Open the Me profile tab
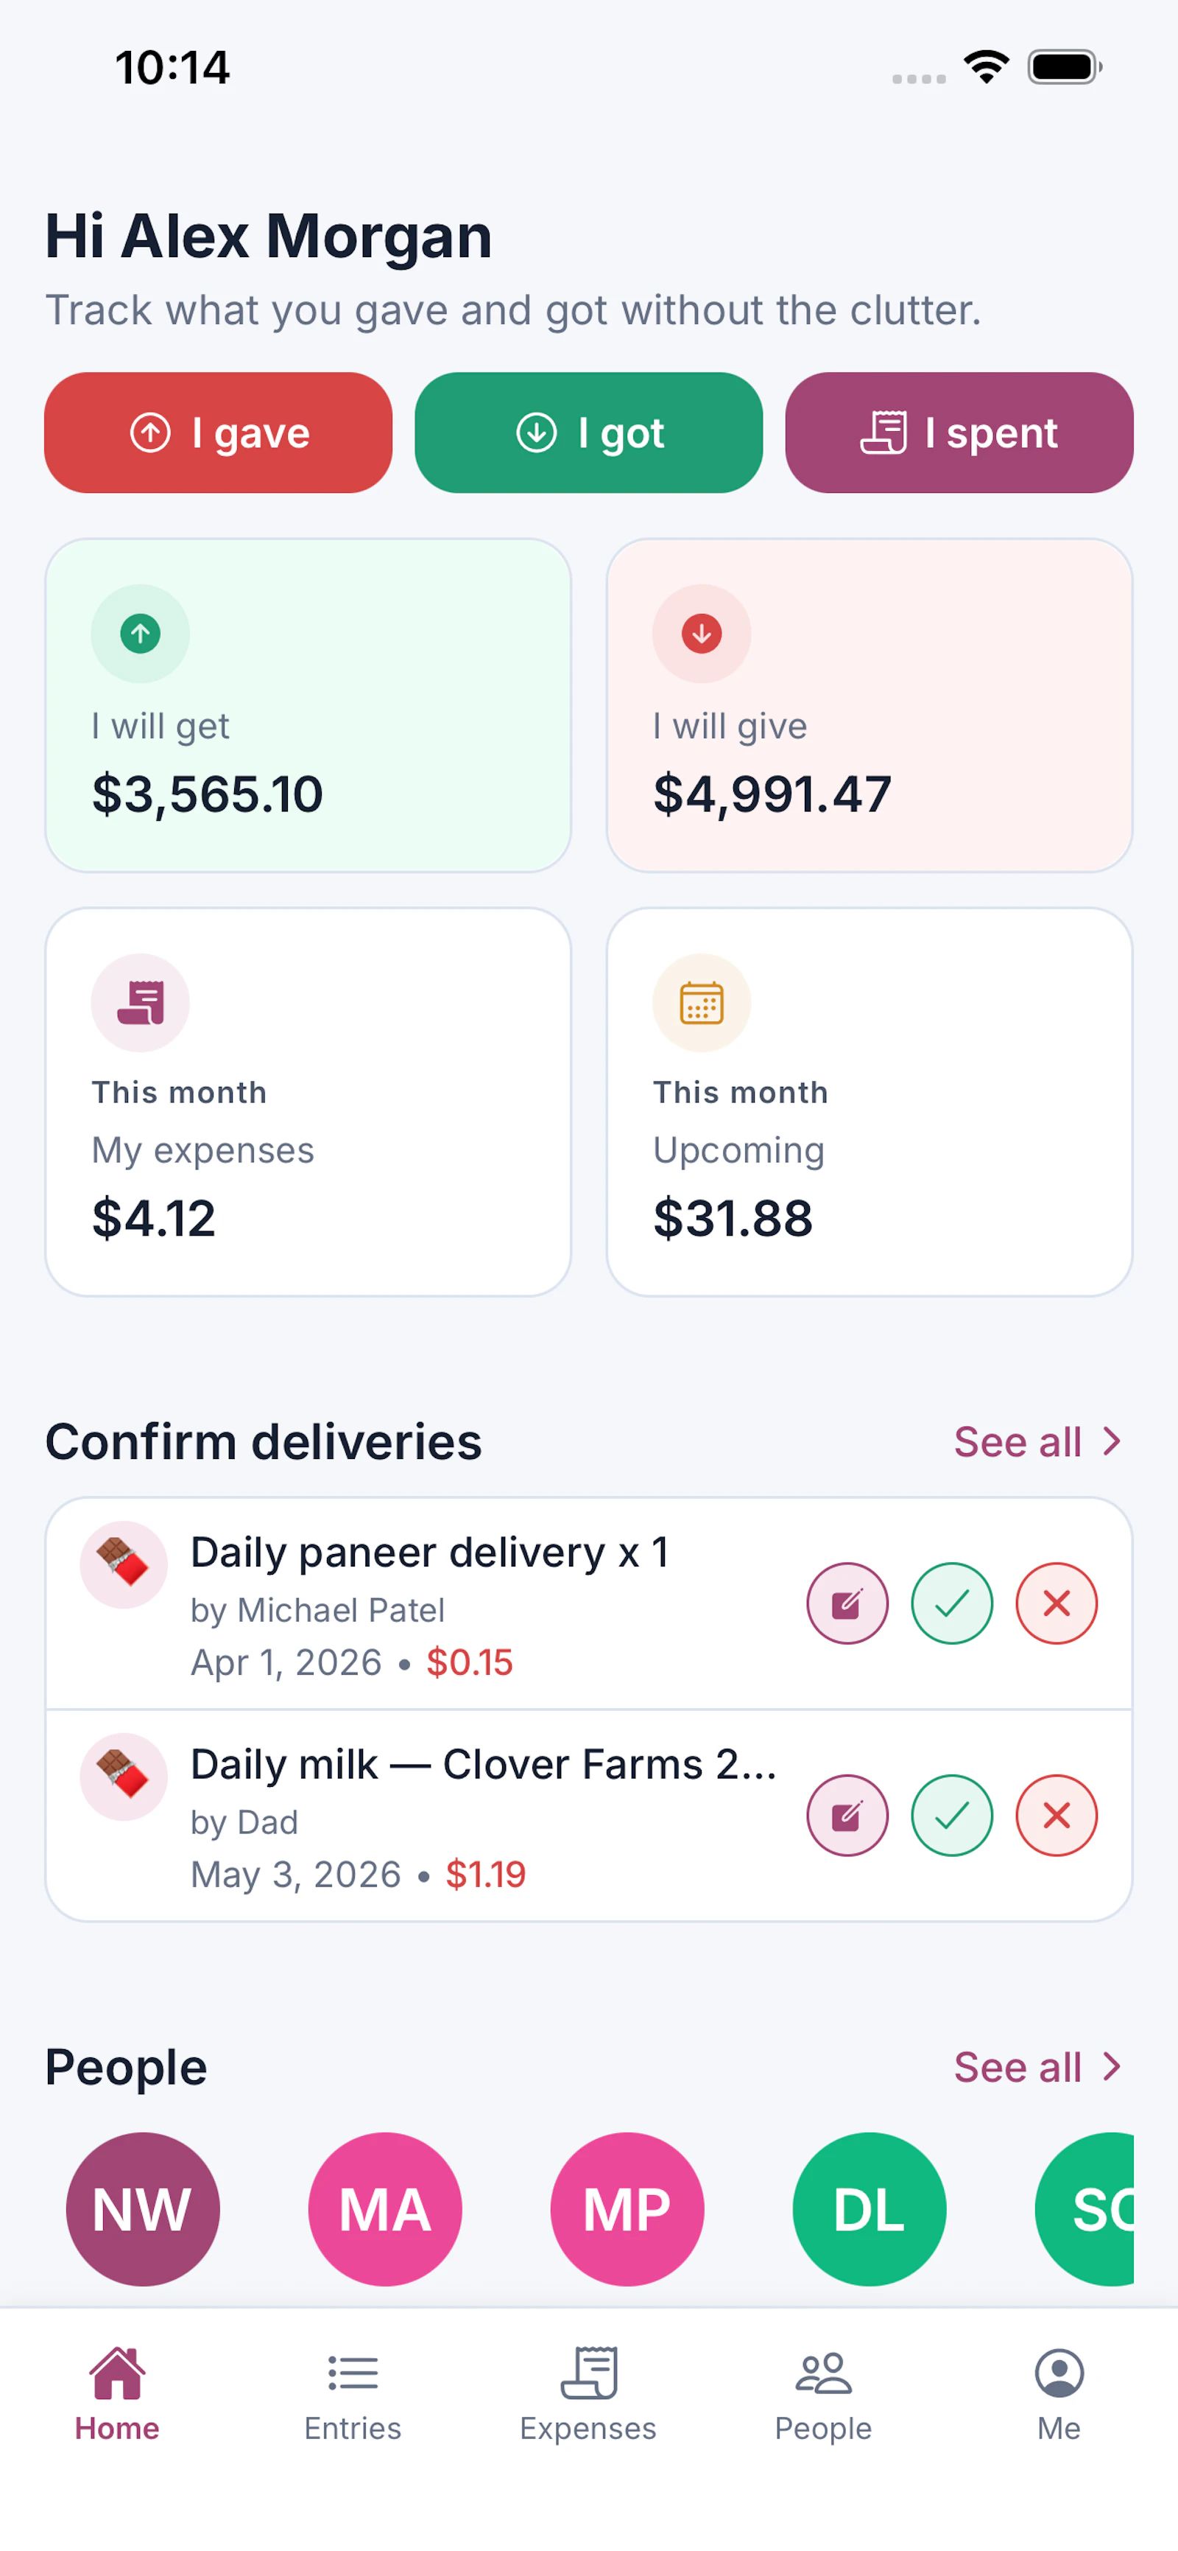The image size is (1178, 2551). [x=1059, y=2396]
